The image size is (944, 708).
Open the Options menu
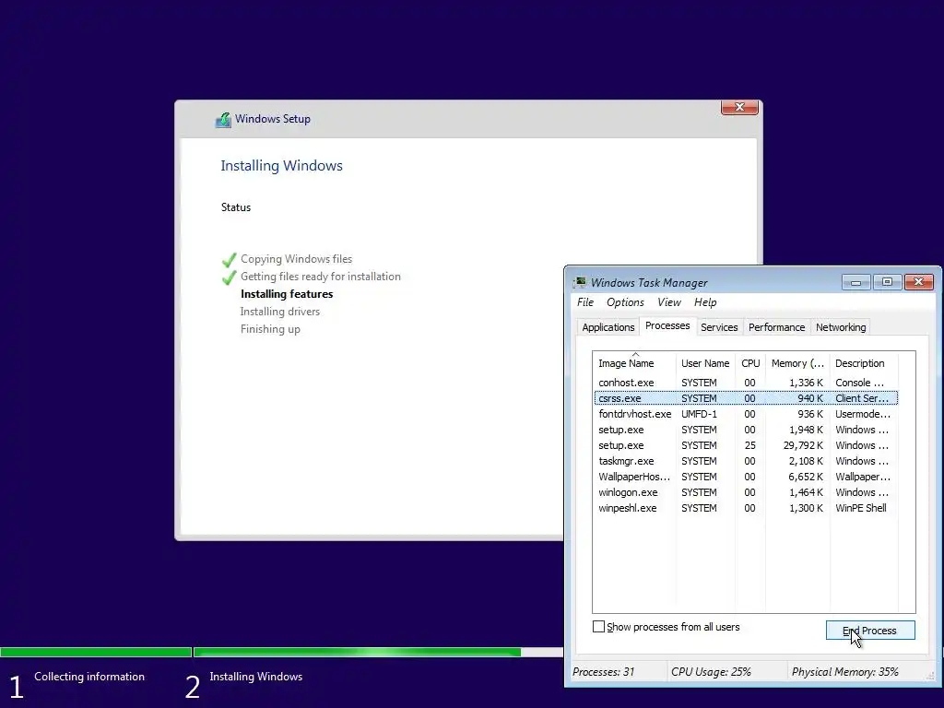(x=625, y=302)
